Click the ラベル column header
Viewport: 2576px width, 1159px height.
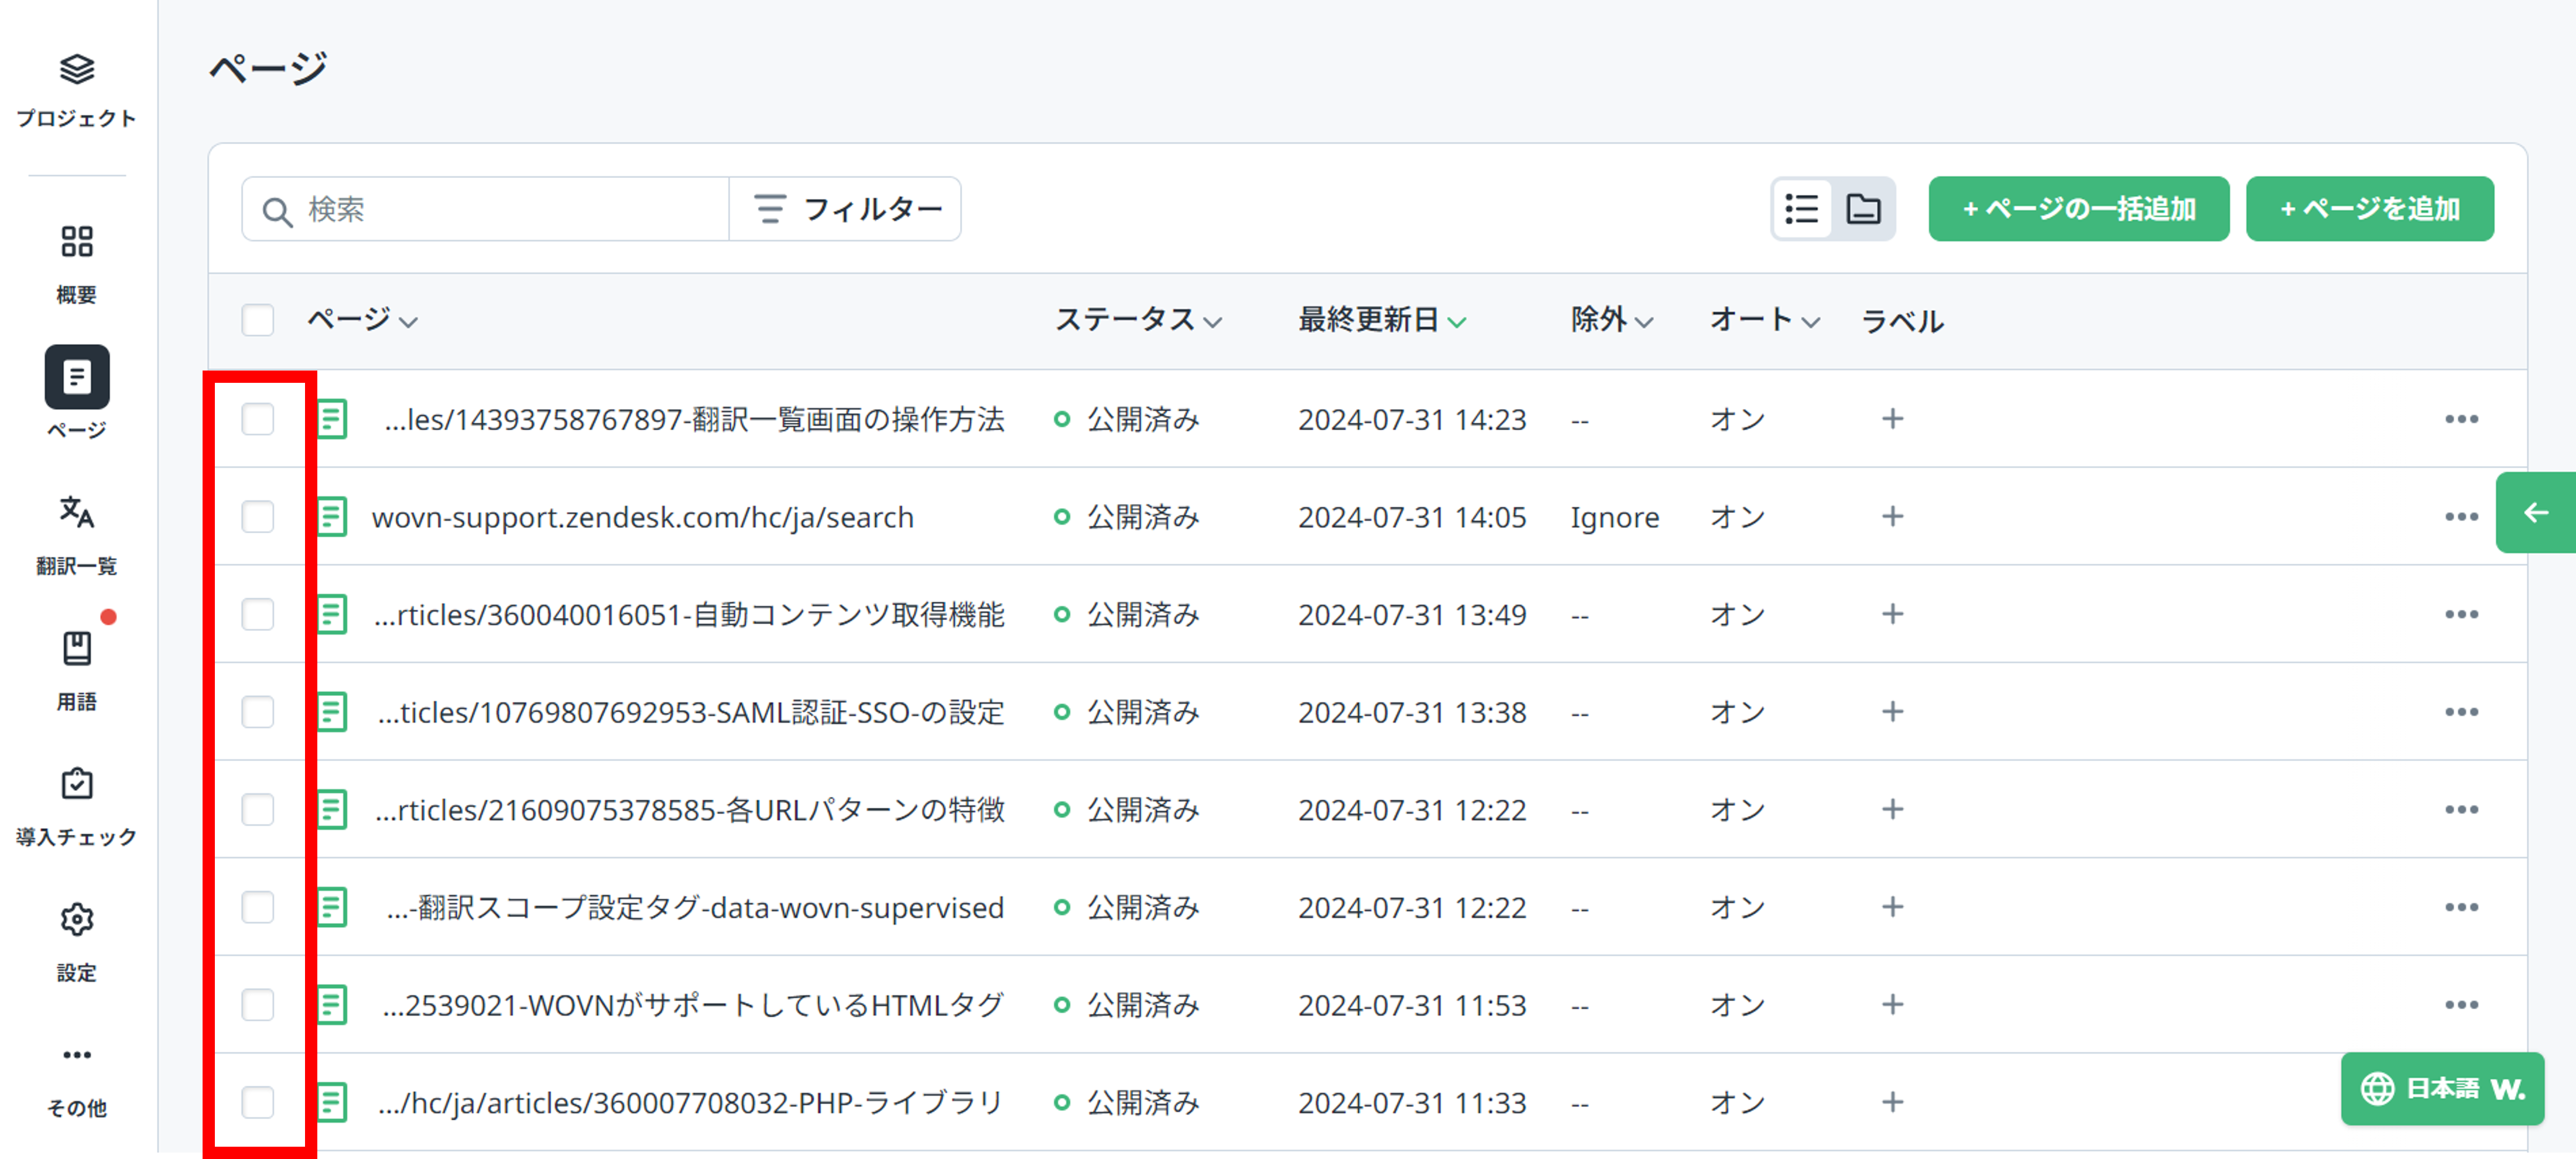tap(1902, 321)
